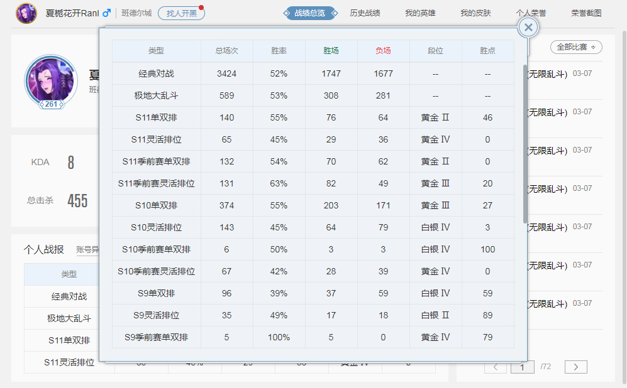Click the 班德尔城 server name in header
627x388 pixels.
(136, 13)
